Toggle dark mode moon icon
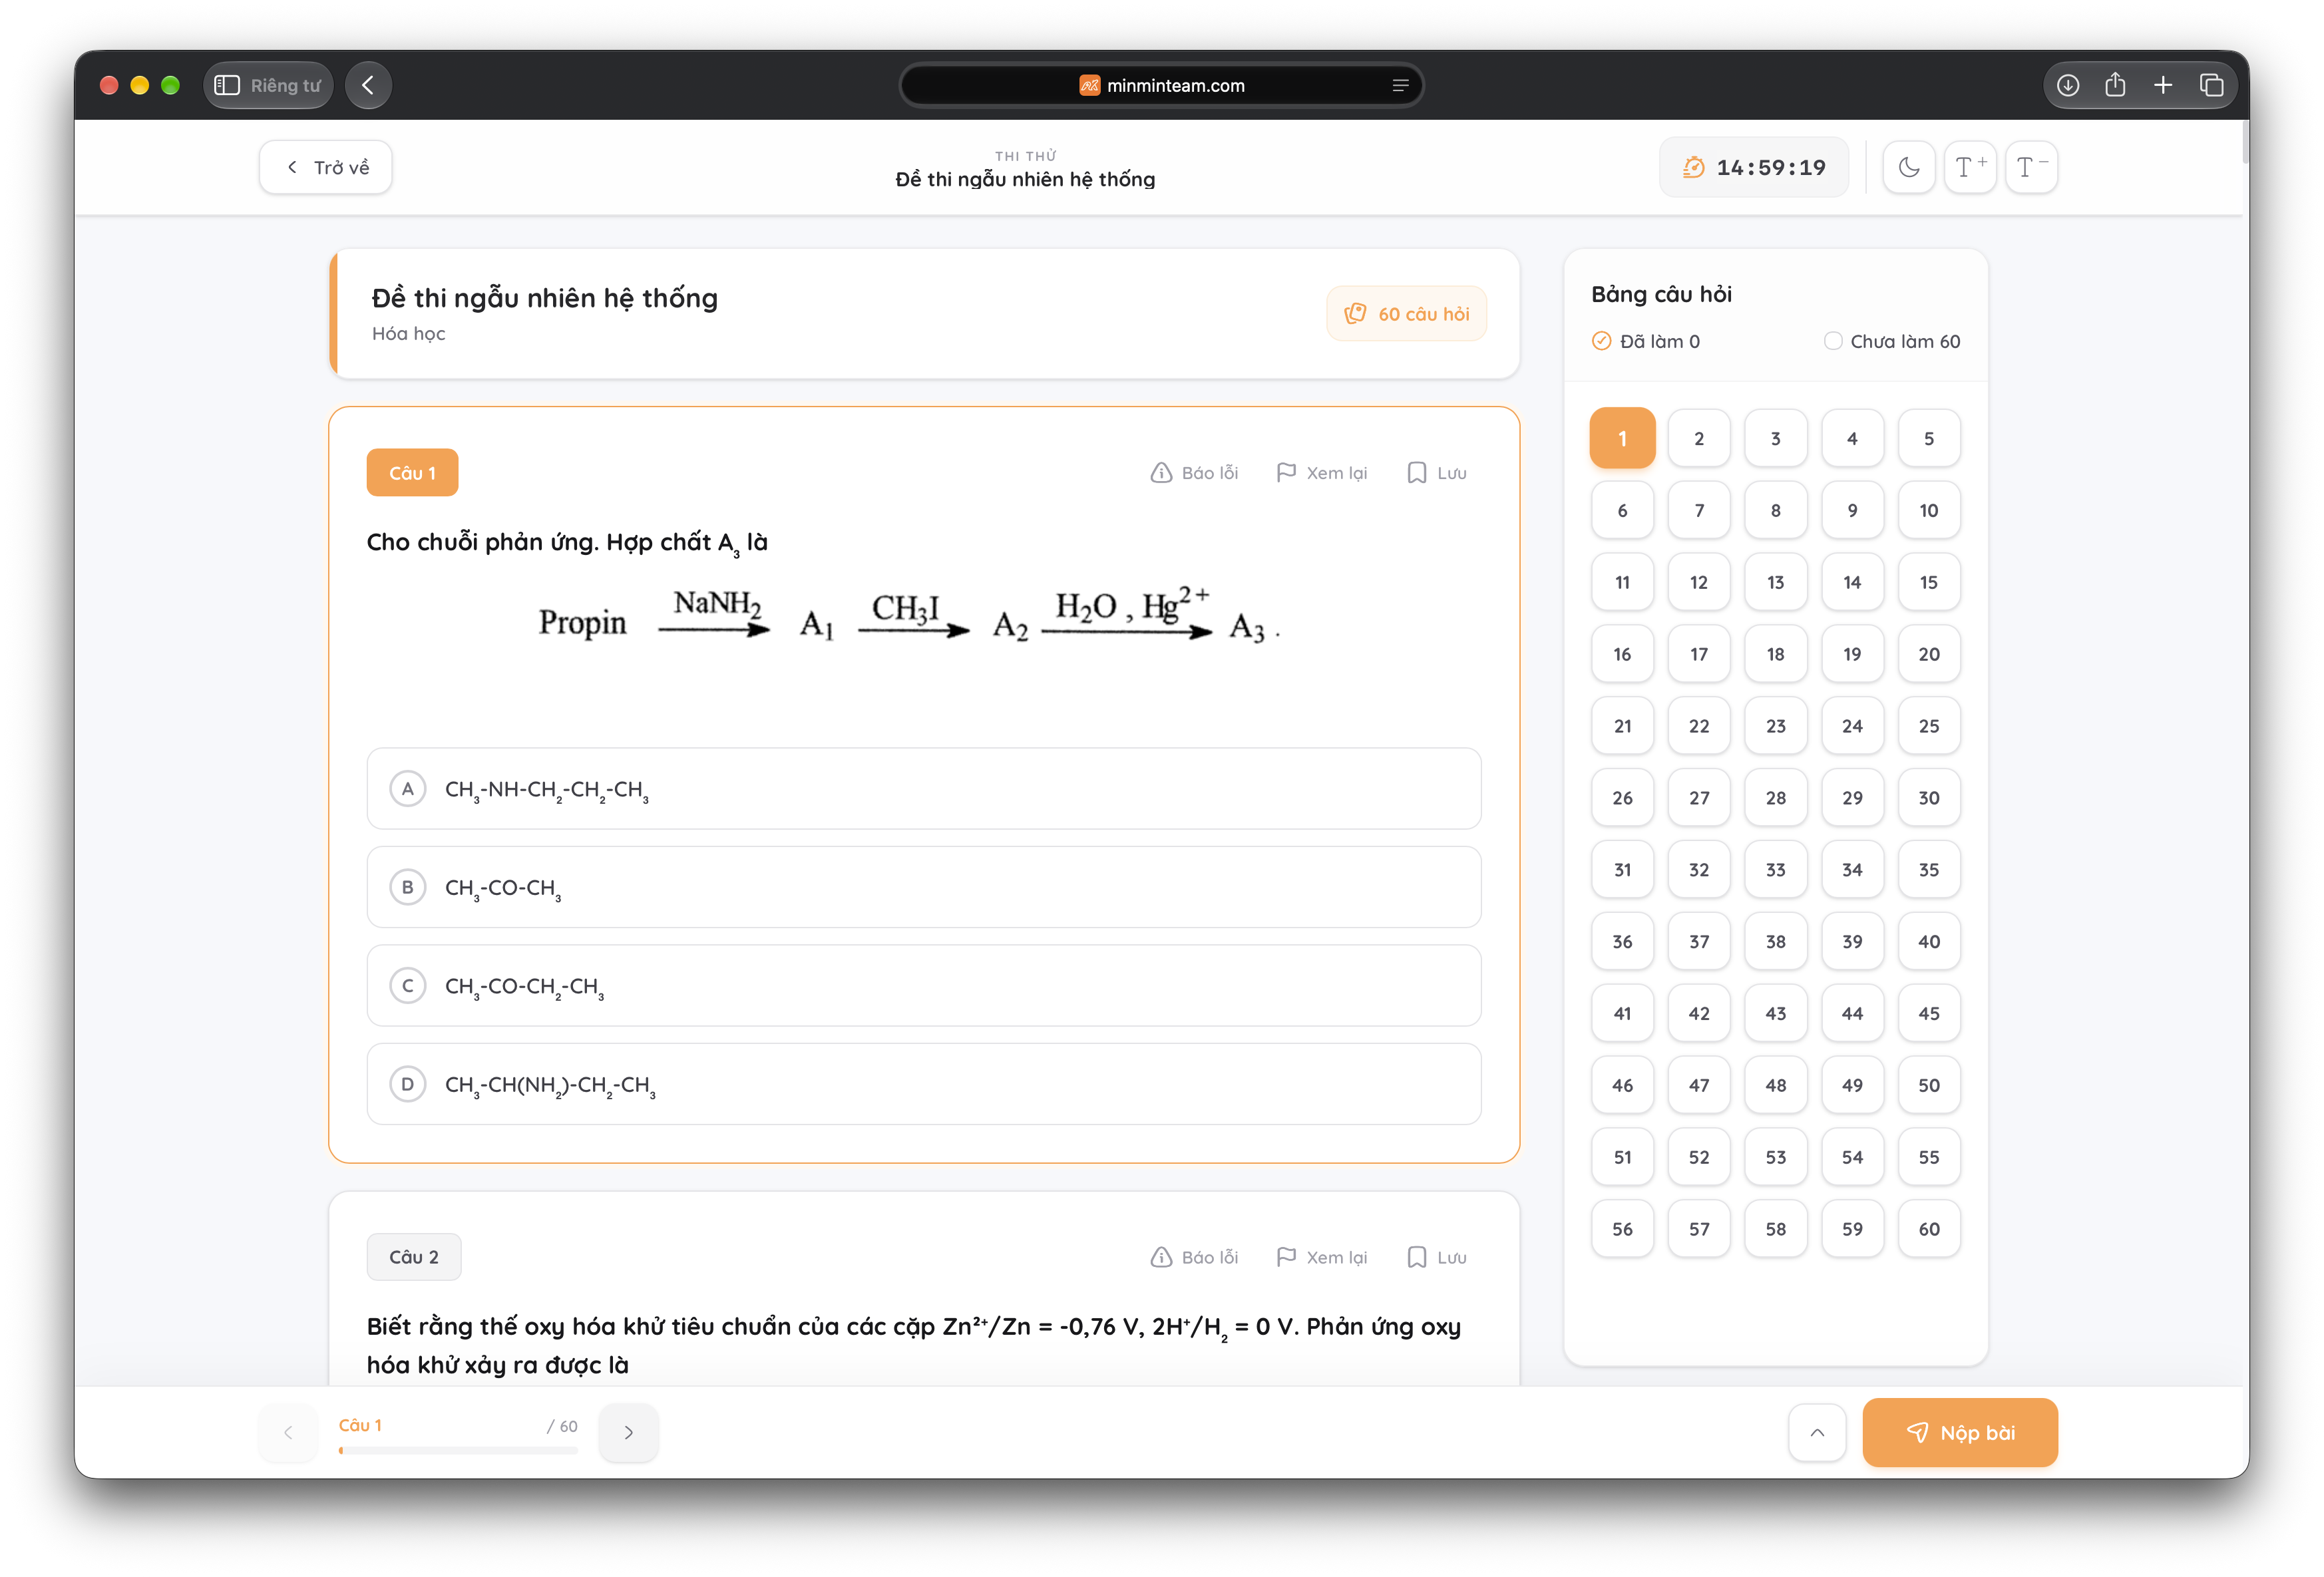2324x1577 pixels. 1908,167
